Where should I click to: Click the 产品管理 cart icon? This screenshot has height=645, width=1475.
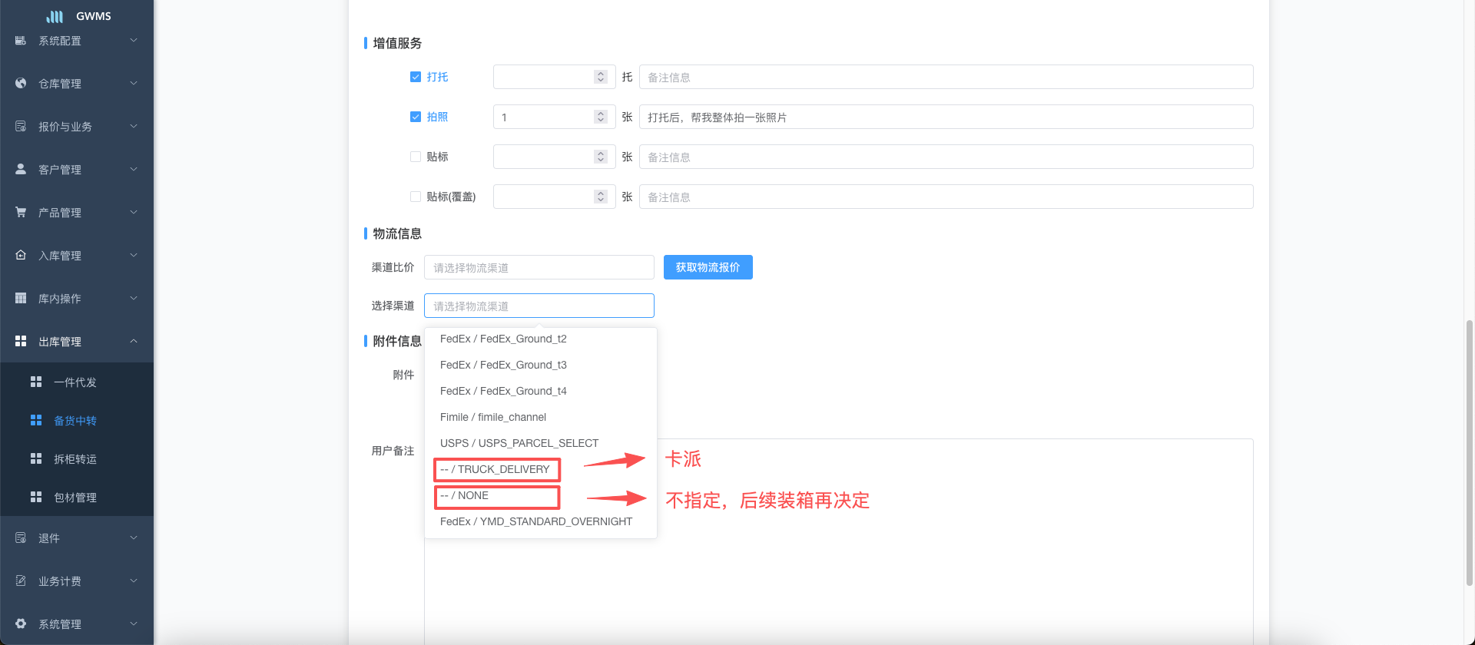click(21, 212)
